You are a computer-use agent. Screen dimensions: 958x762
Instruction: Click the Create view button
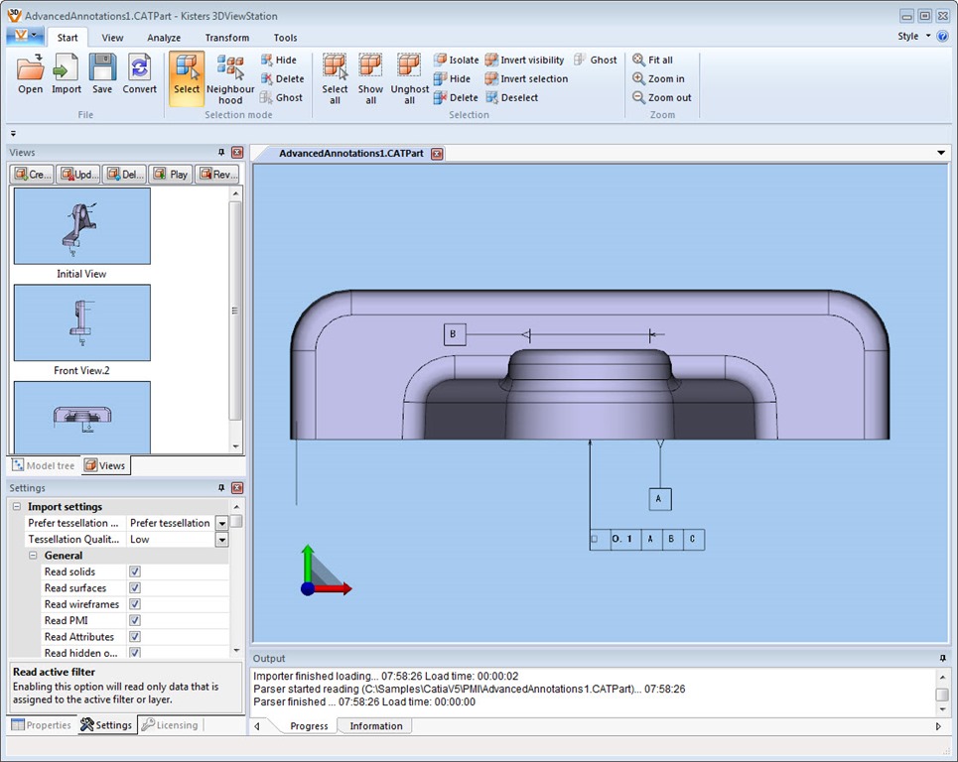pyautogui.click(x=32, y=175)
